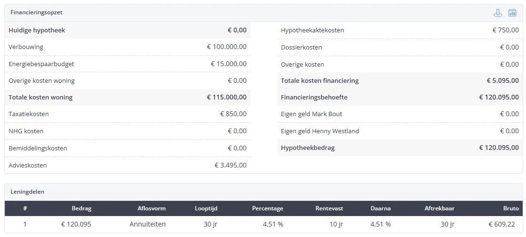Click the Bedrag column header
This screenshot has width=526, height=237.
click(81, 208)
